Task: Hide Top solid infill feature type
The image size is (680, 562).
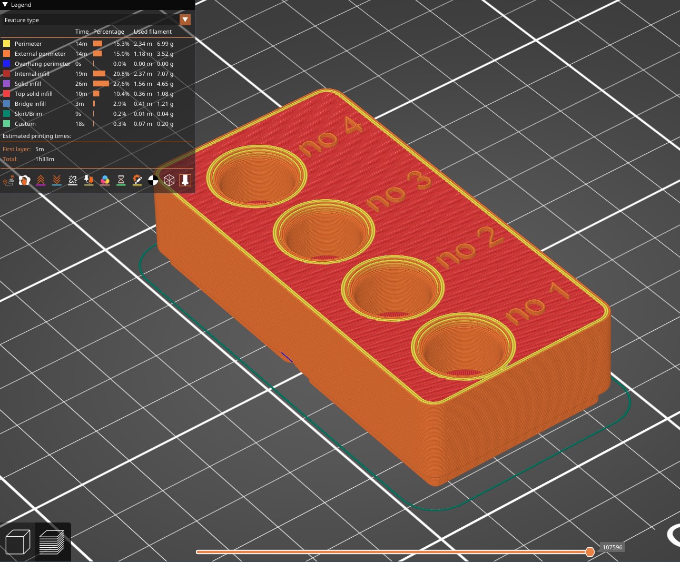Action: (x=97, y=94)
